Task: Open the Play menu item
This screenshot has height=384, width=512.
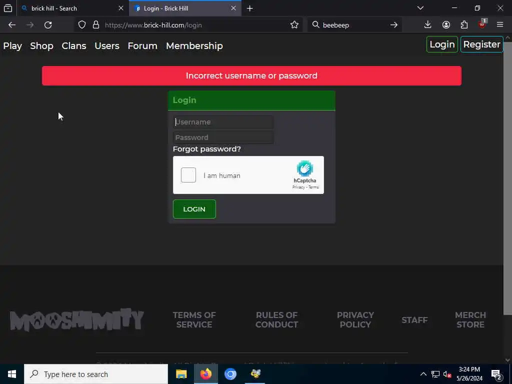Action: [x=12, y=45]
